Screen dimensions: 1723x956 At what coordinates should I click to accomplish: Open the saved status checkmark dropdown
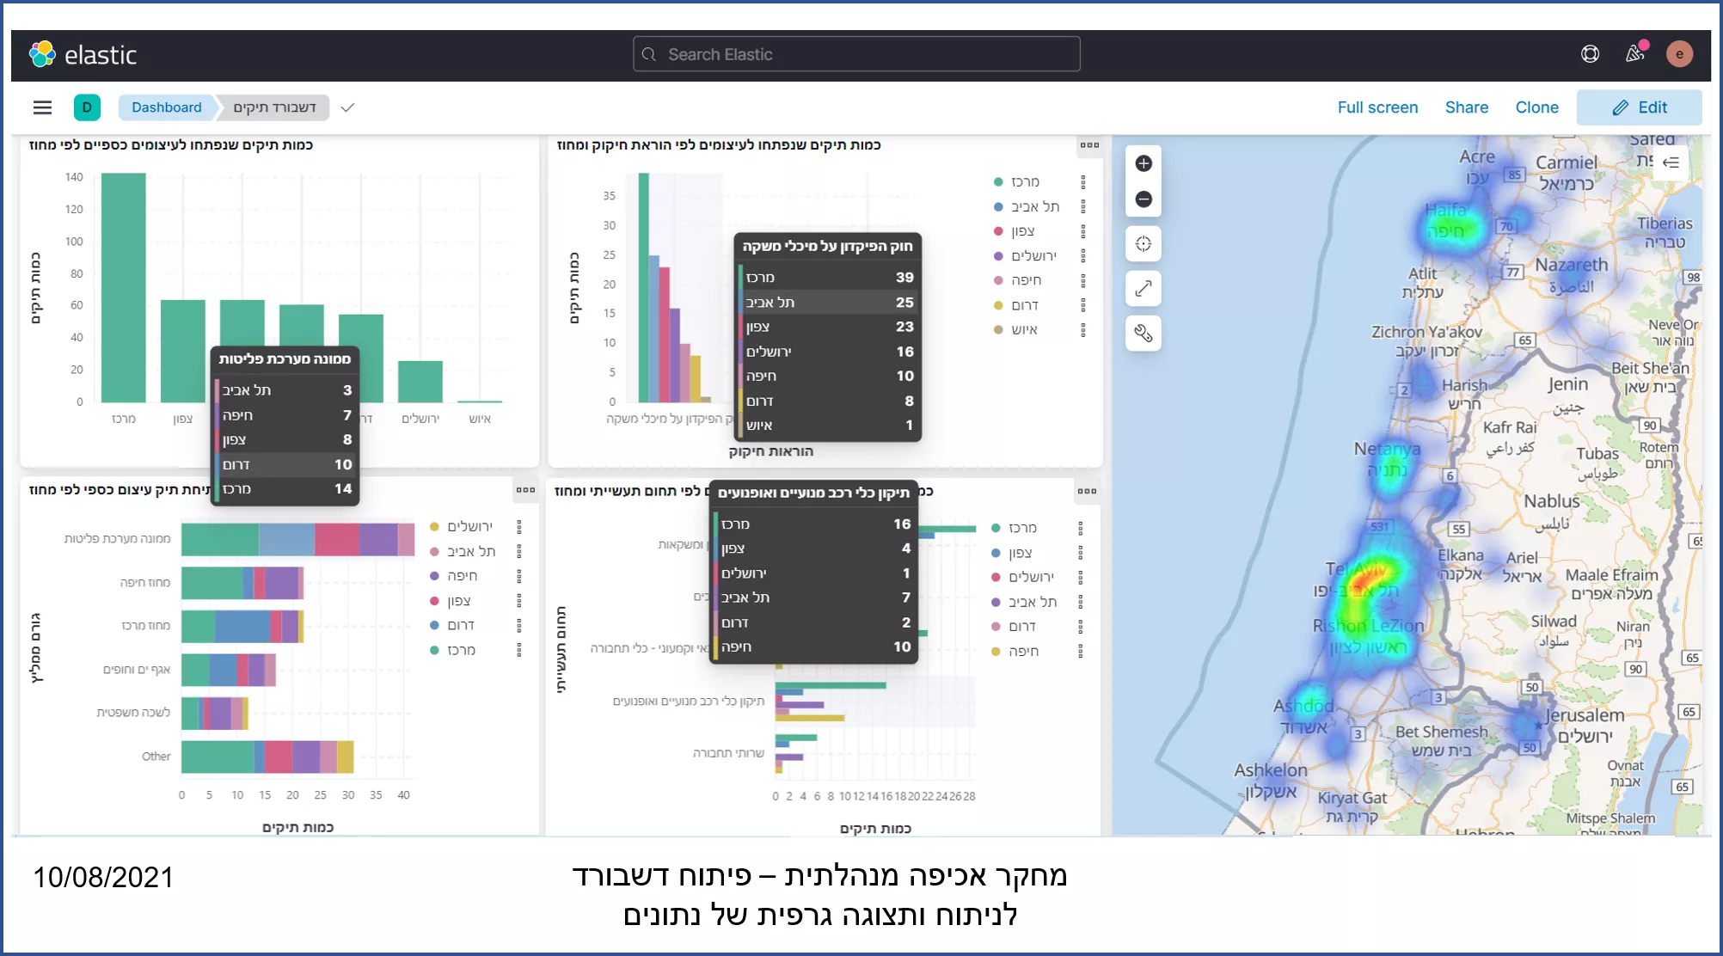click(347, 107)
